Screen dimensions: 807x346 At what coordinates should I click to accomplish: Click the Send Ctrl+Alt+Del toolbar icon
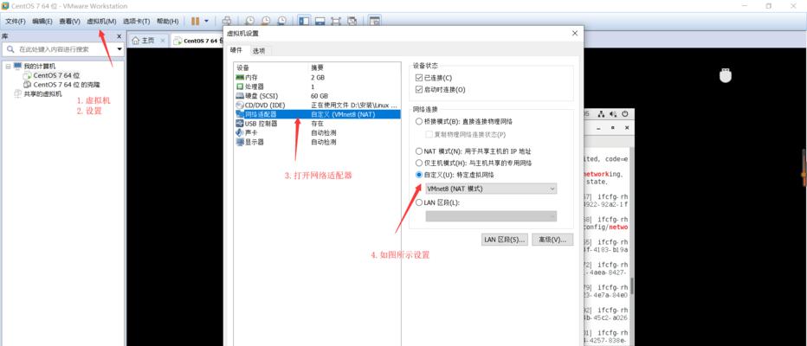click(x=227, y=21)
